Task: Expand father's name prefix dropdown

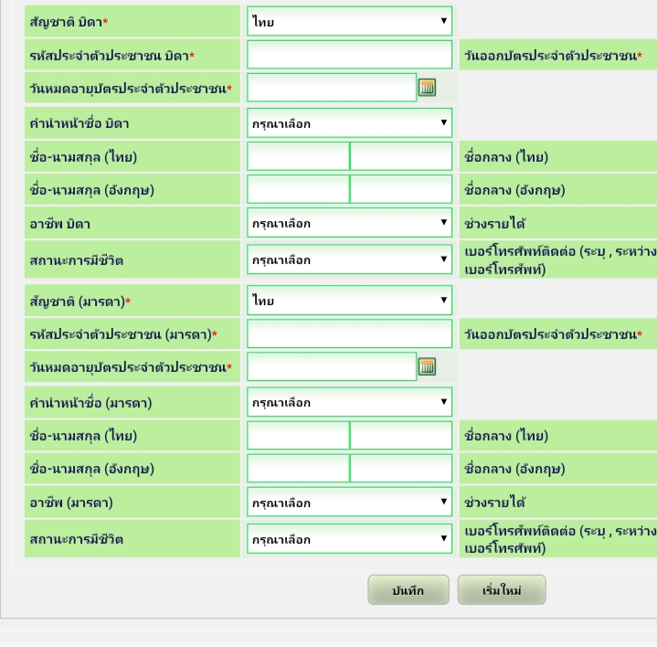Action: (349, 122)
